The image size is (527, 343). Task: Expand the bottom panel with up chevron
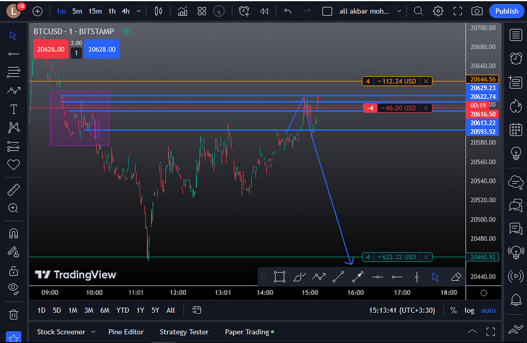tap(472, 332)
